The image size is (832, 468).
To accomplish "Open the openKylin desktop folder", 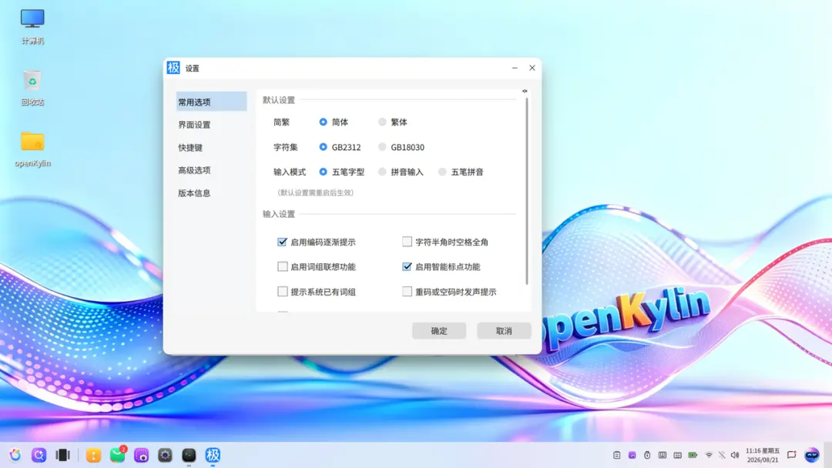I will click(x=32, y=149).
